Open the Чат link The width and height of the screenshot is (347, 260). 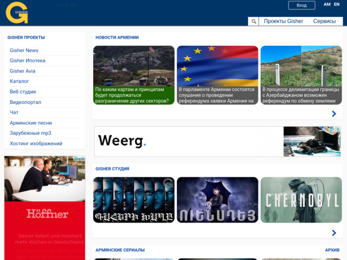coord(14,112)
